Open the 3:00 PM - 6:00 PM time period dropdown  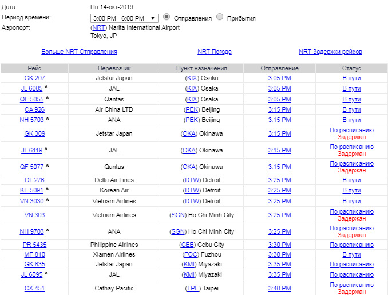[x=124, y=18]
